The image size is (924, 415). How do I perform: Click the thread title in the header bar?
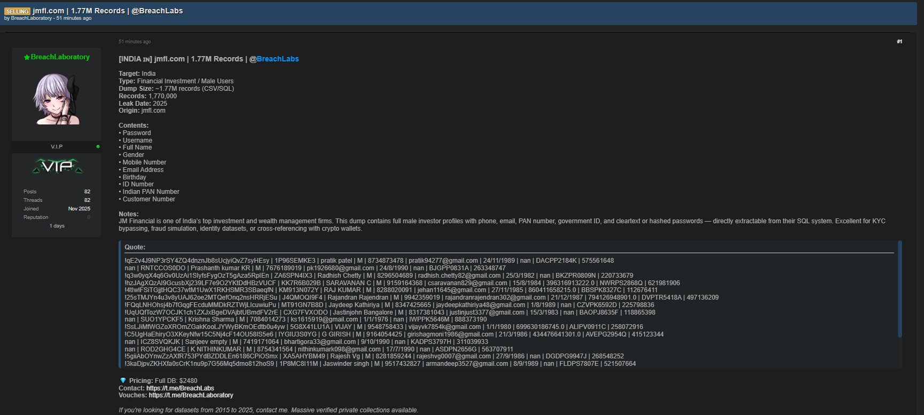(x=107, y=11)
